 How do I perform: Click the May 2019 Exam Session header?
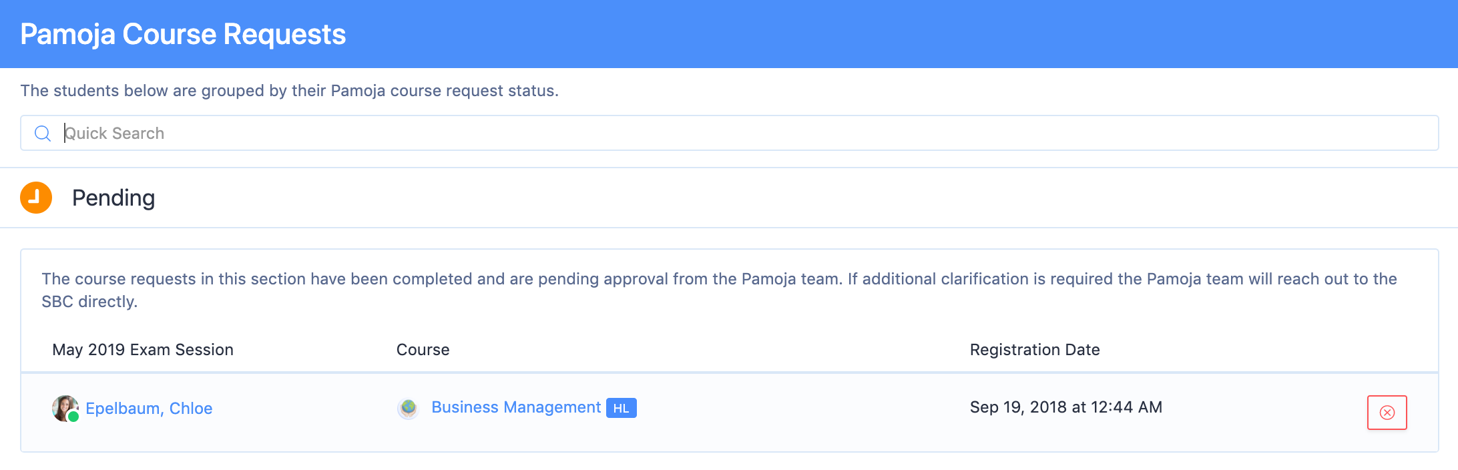click(x=143, y=350)
